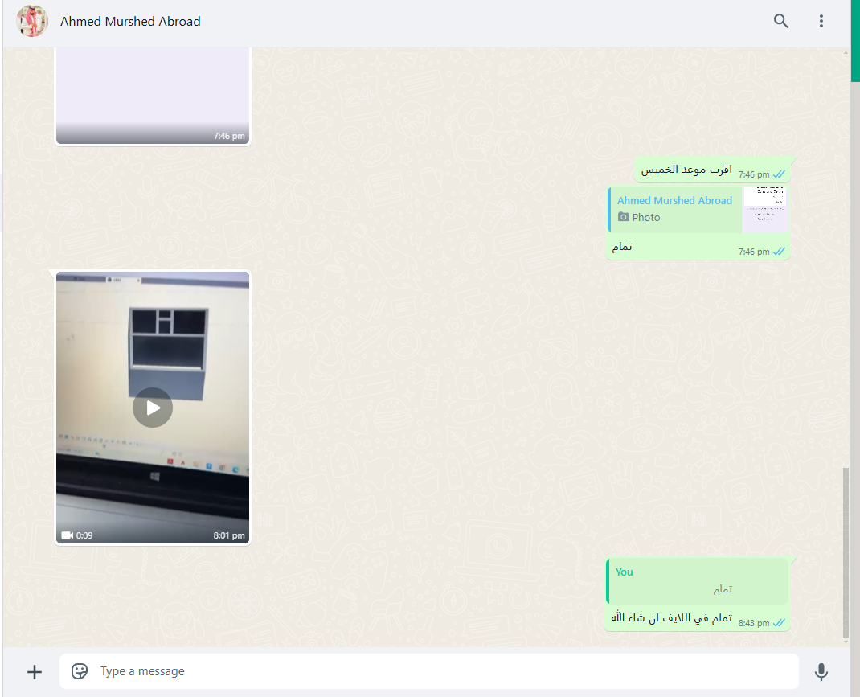Open the video sent at 8:01 pm
The image size is (860, 697).
(153, 408)
